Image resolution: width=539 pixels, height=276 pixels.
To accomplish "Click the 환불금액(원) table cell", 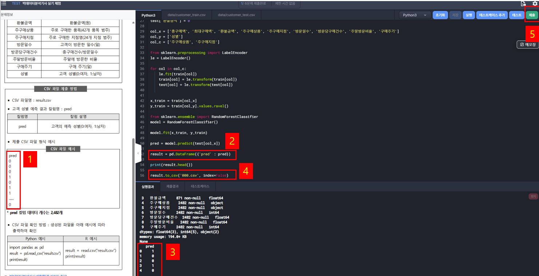I will (x=80, y=23).
